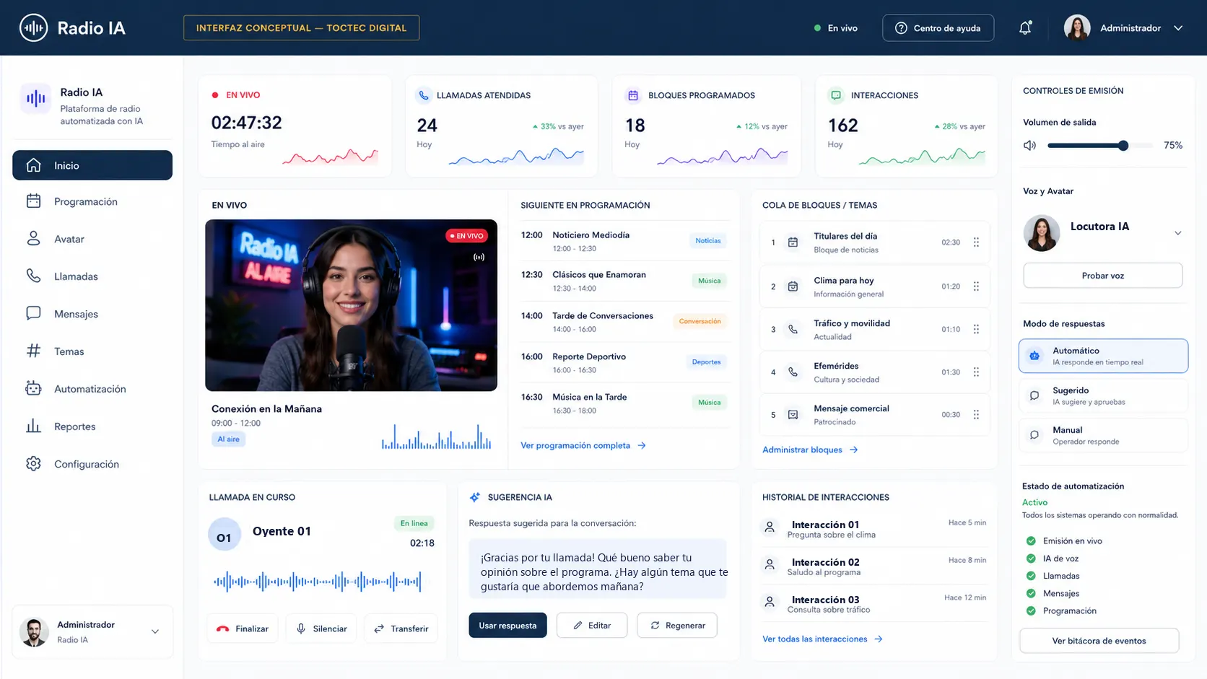Click the sparkle icon beside Sugerencia IA
This screenshot has width=1207, height=679.
coord(475,497)
